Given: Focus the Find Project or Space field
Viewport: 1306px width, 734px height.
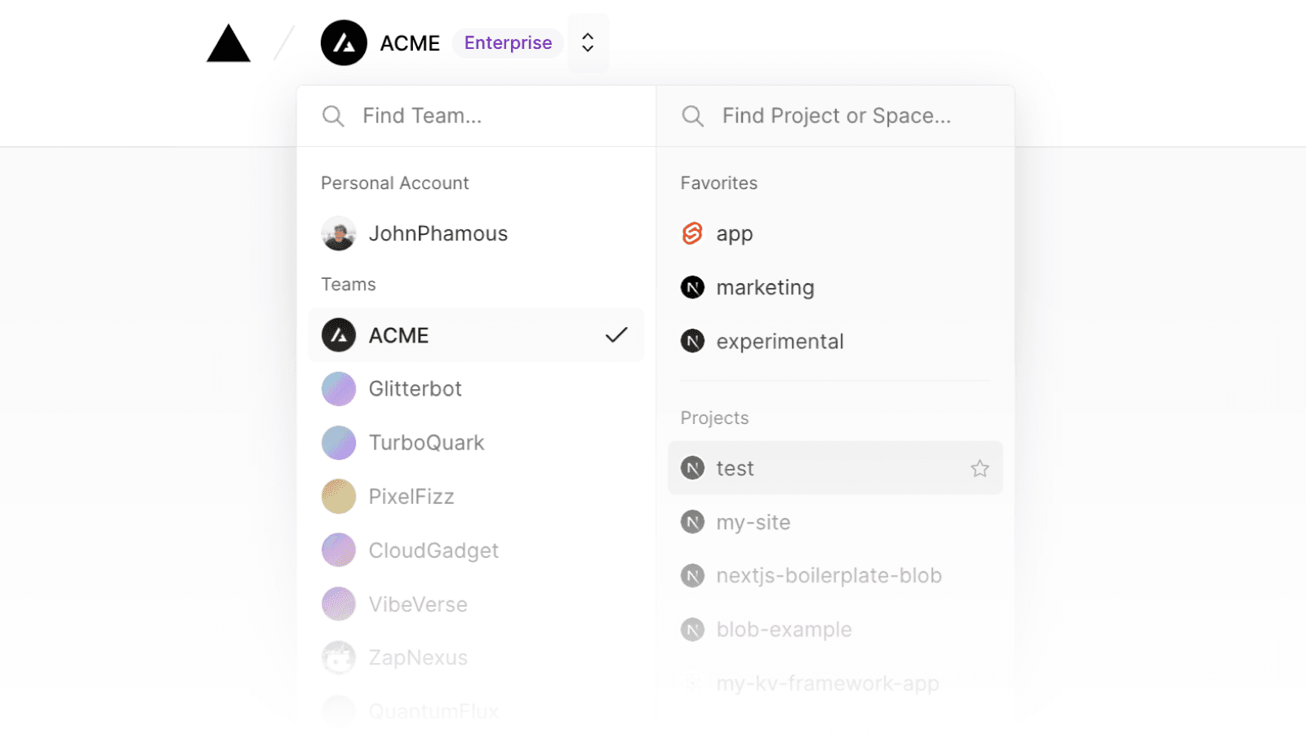Looking at the screenshot, I should [849, 116].
